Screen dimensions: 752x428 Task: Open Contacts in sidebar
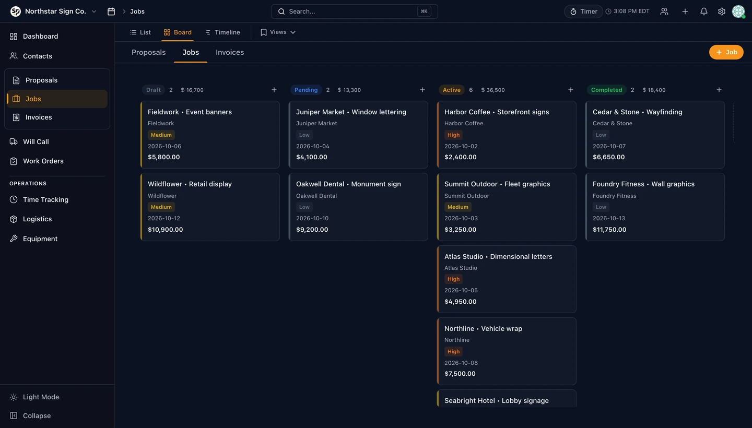57,56
